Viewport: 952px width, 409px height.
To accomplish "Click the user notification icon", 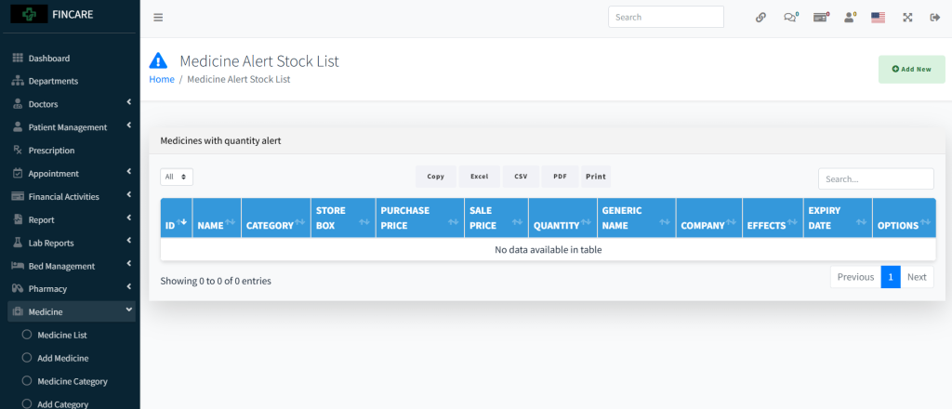I will (x=849, y=17).
